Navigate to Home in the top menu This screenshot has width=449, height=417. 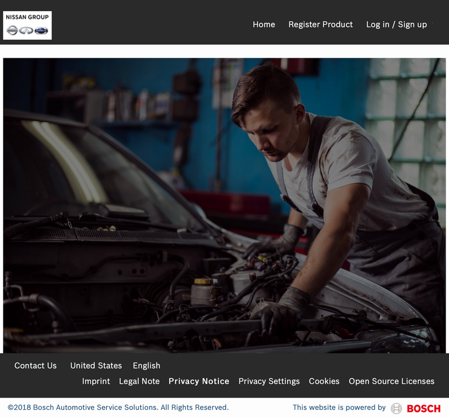[x=264, y=24]
